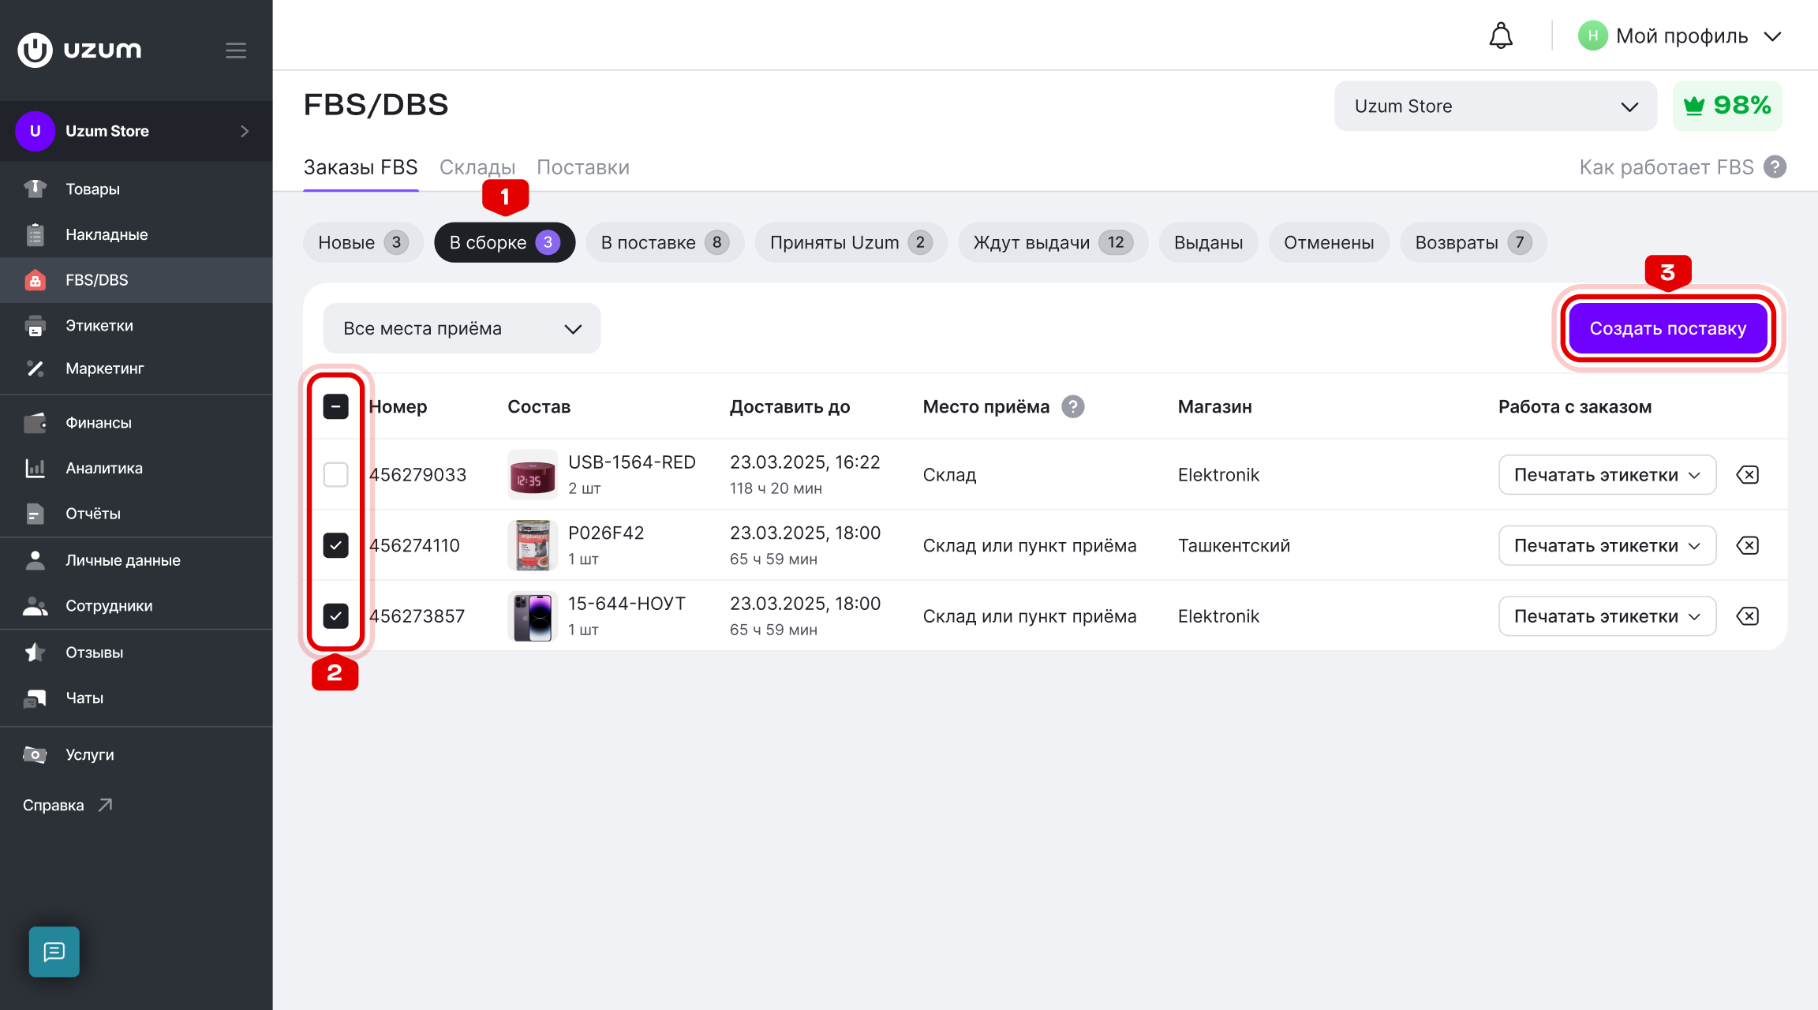Open the Финансы wallet icon
This screenshot has width=1818, height=1010.
35,423
